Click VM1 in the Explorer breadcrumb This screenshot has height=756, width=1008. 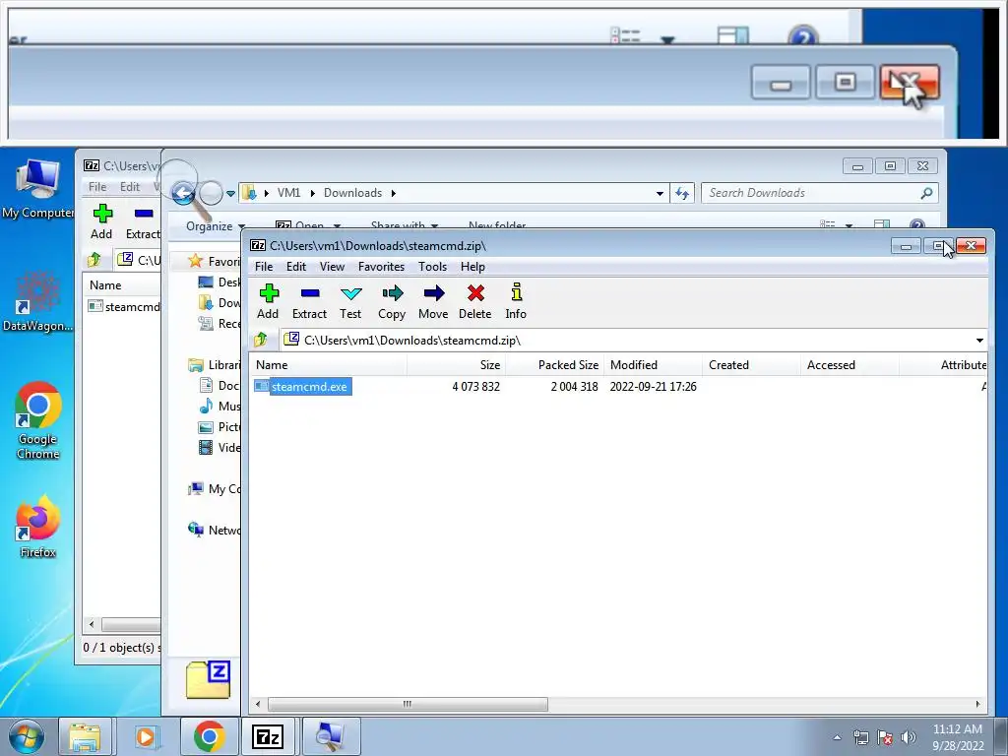tap(288, 193)
